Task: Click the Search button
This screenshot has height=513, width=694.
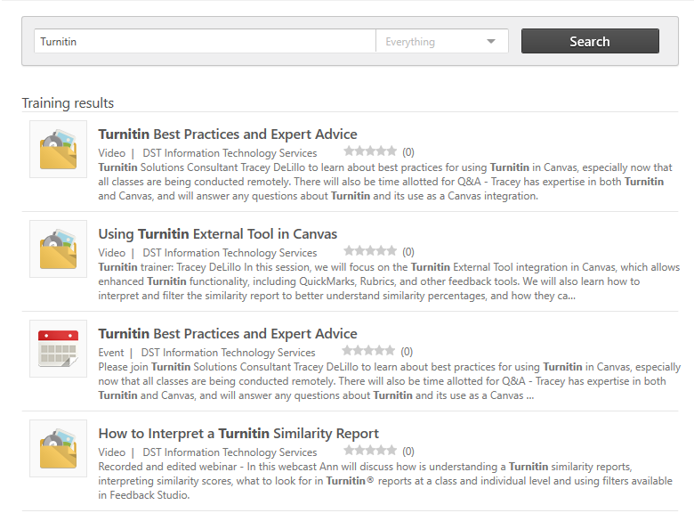Action: (x=589, y=42)
